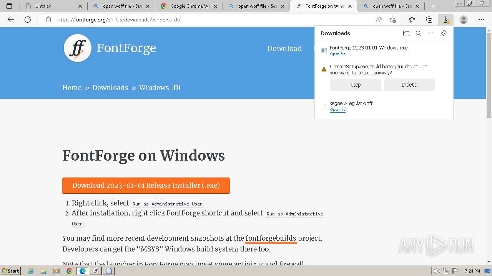Click the volume tray icon

click(x=437, y=271)
